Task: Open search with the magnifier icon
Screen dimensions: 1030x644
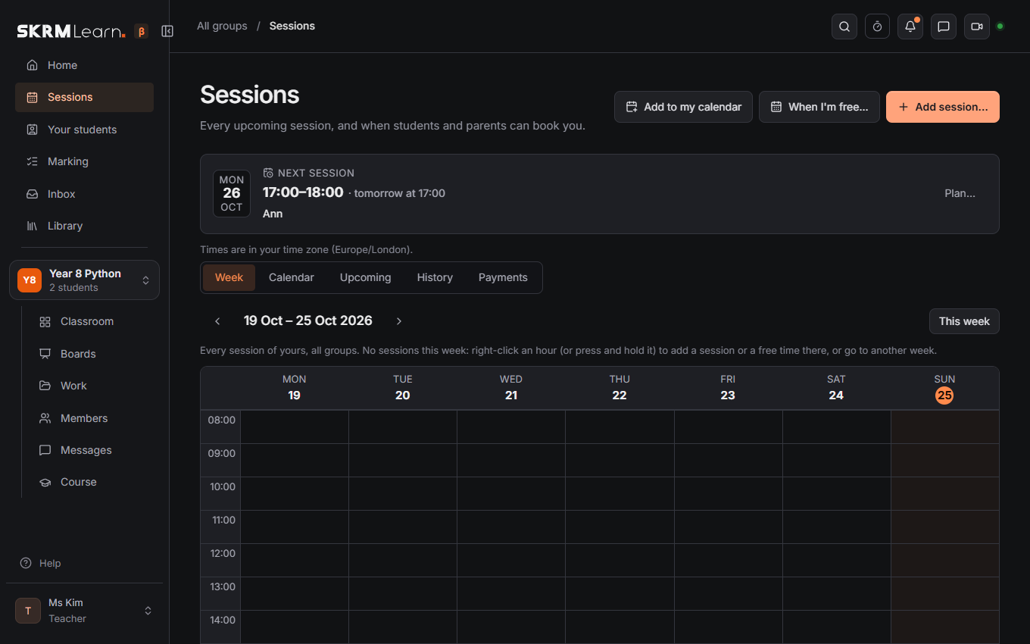Action: tap(844, 27)
